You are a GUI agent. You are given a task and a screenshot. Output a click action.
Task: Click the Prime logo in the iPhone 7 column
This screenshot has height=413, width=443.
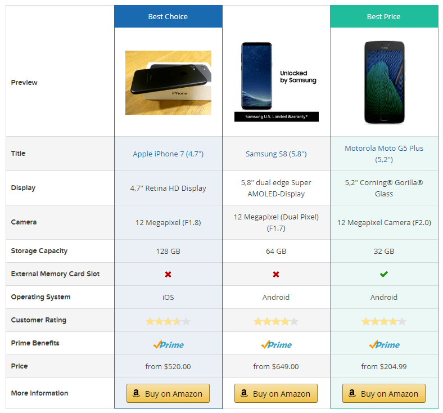(x=168, y=344)
